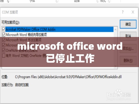This screenshot has width=139, height=104.
Task: Uncheck Microsoft Word 稿纸向导加载项 checkbox
Action: coord(4,35)
